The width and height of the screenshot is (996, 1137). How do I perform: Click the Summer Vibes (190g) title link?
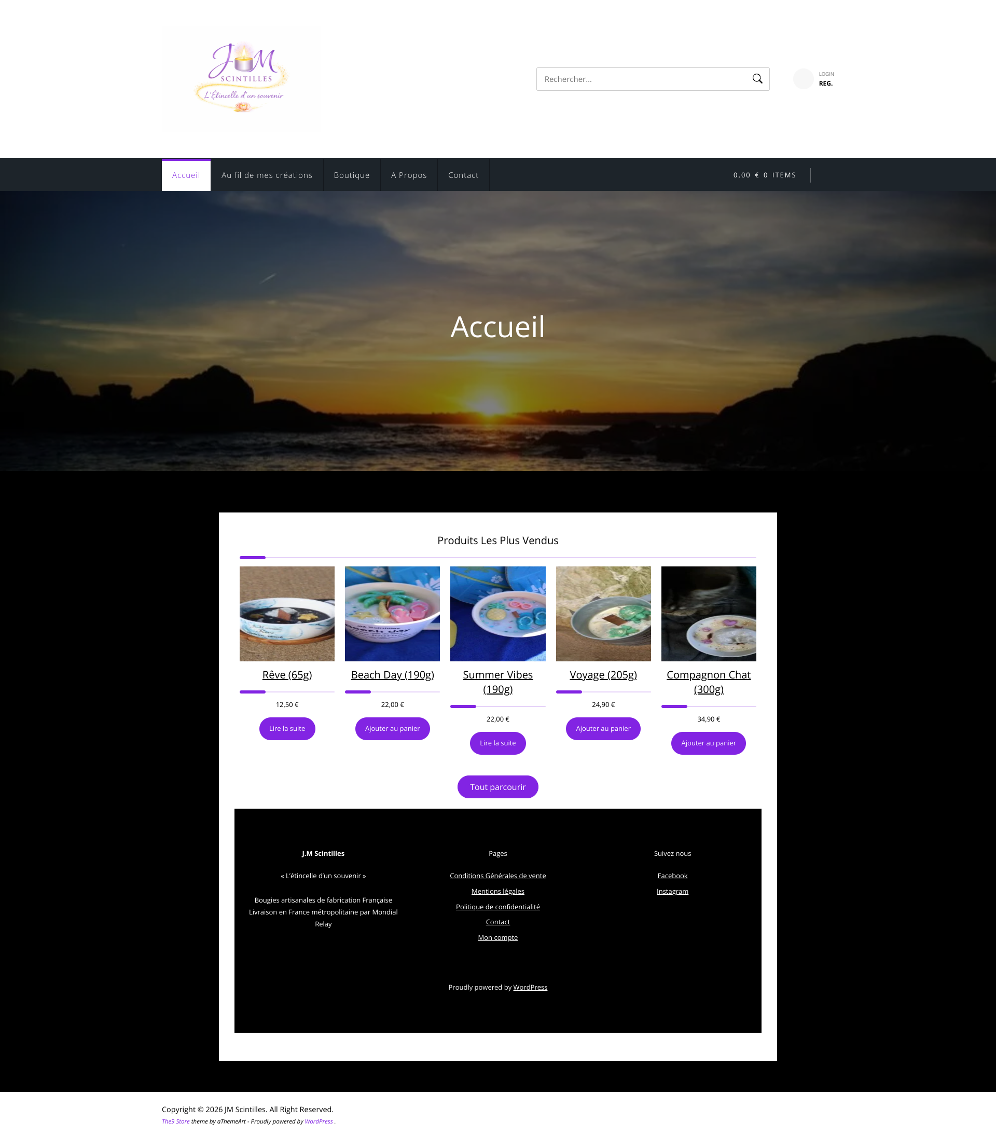(497, 682)
